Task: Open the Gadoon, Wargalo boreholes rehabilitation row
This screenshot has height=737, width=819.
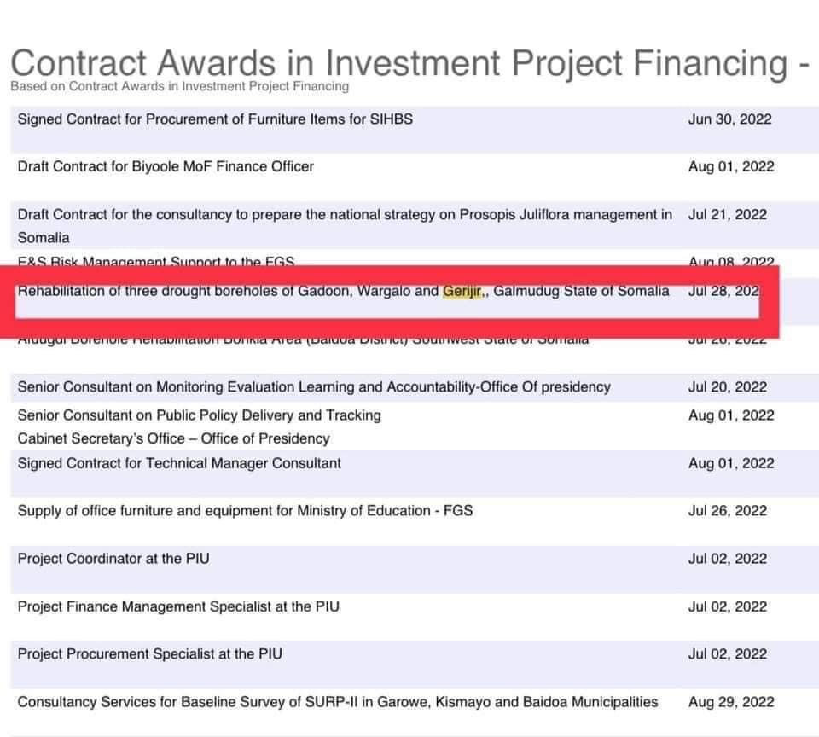Action: [343, 291]
